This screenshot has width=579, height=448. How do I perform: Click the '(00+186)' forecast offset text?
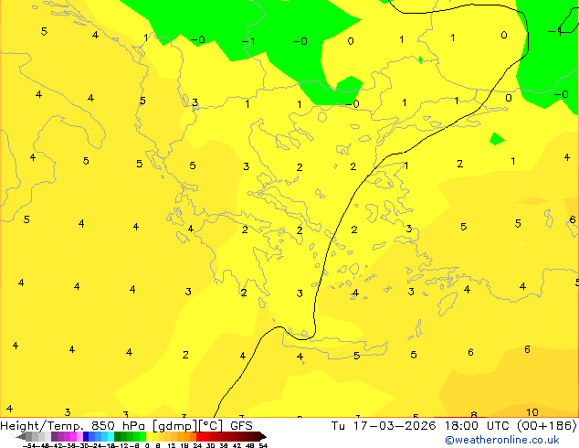(x=547, y=426)
